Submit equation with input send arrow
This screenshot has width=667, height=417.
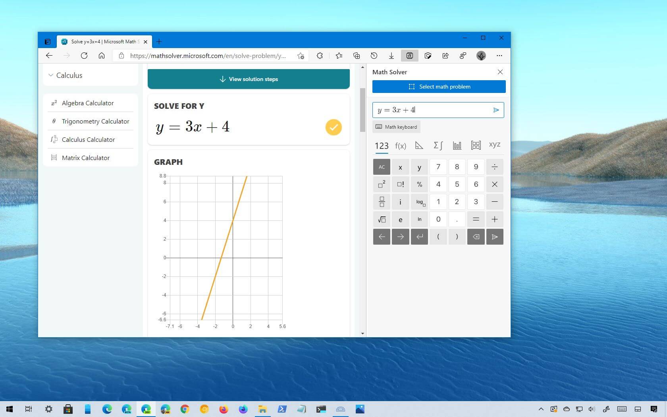point(496,110)
